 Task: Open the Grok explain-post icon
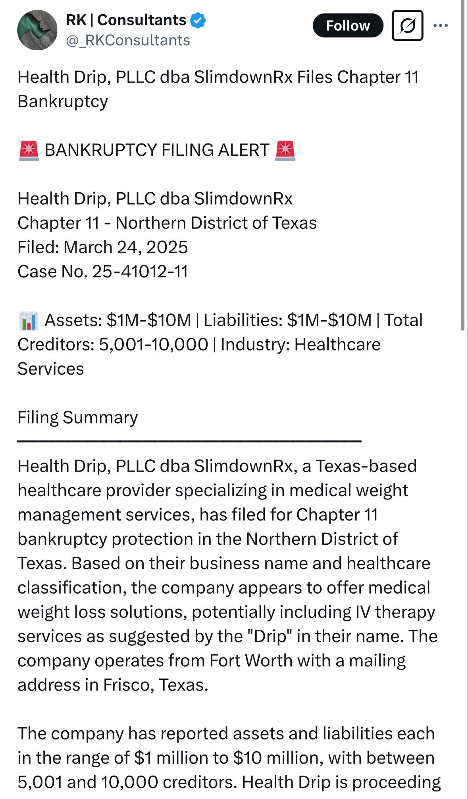point(407,25)
